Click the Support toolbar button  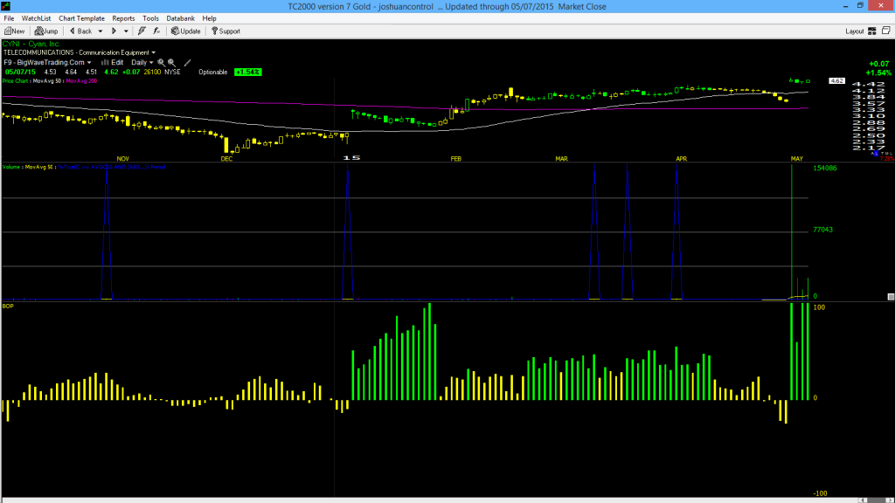point(226,31)
